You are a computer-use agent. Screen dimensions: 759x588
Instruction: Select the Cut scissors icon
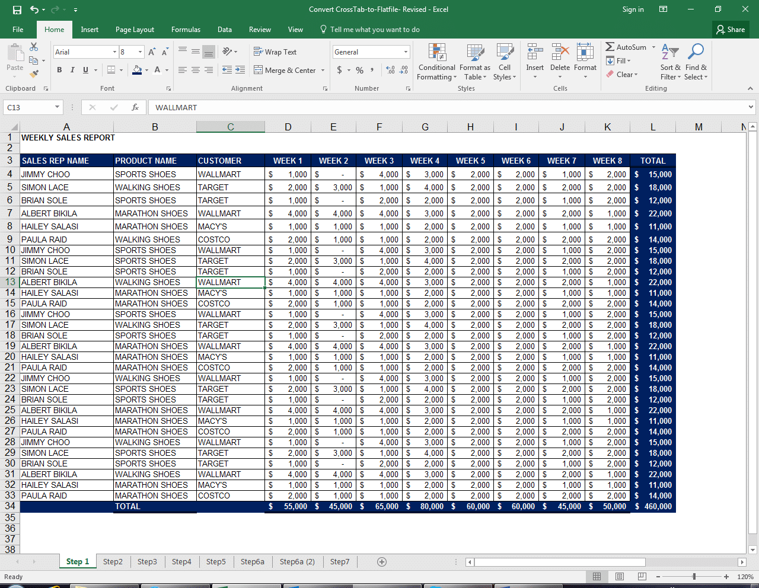pos(34,47)
